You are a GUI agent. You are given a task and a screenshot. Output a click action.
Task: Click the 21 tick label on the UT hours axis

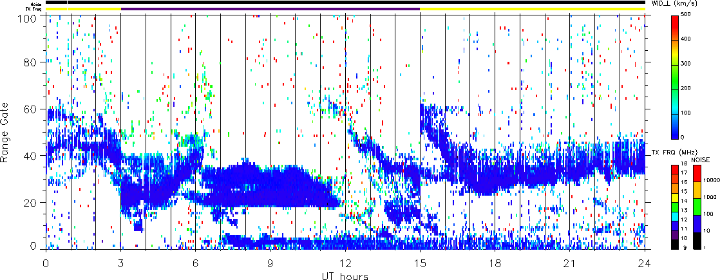570,264
